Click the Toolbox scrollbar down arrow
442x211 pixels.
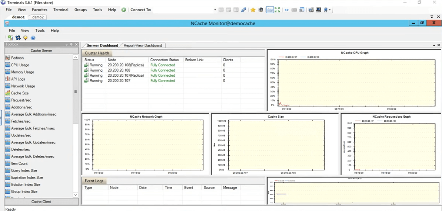75,195
